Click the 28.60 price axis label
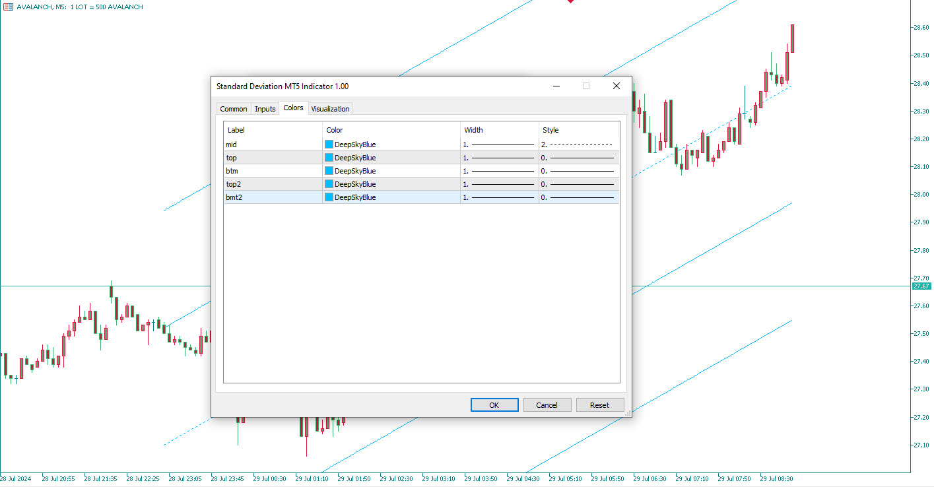The width and height of the screenshot is (934, 487). click(921, 27)
